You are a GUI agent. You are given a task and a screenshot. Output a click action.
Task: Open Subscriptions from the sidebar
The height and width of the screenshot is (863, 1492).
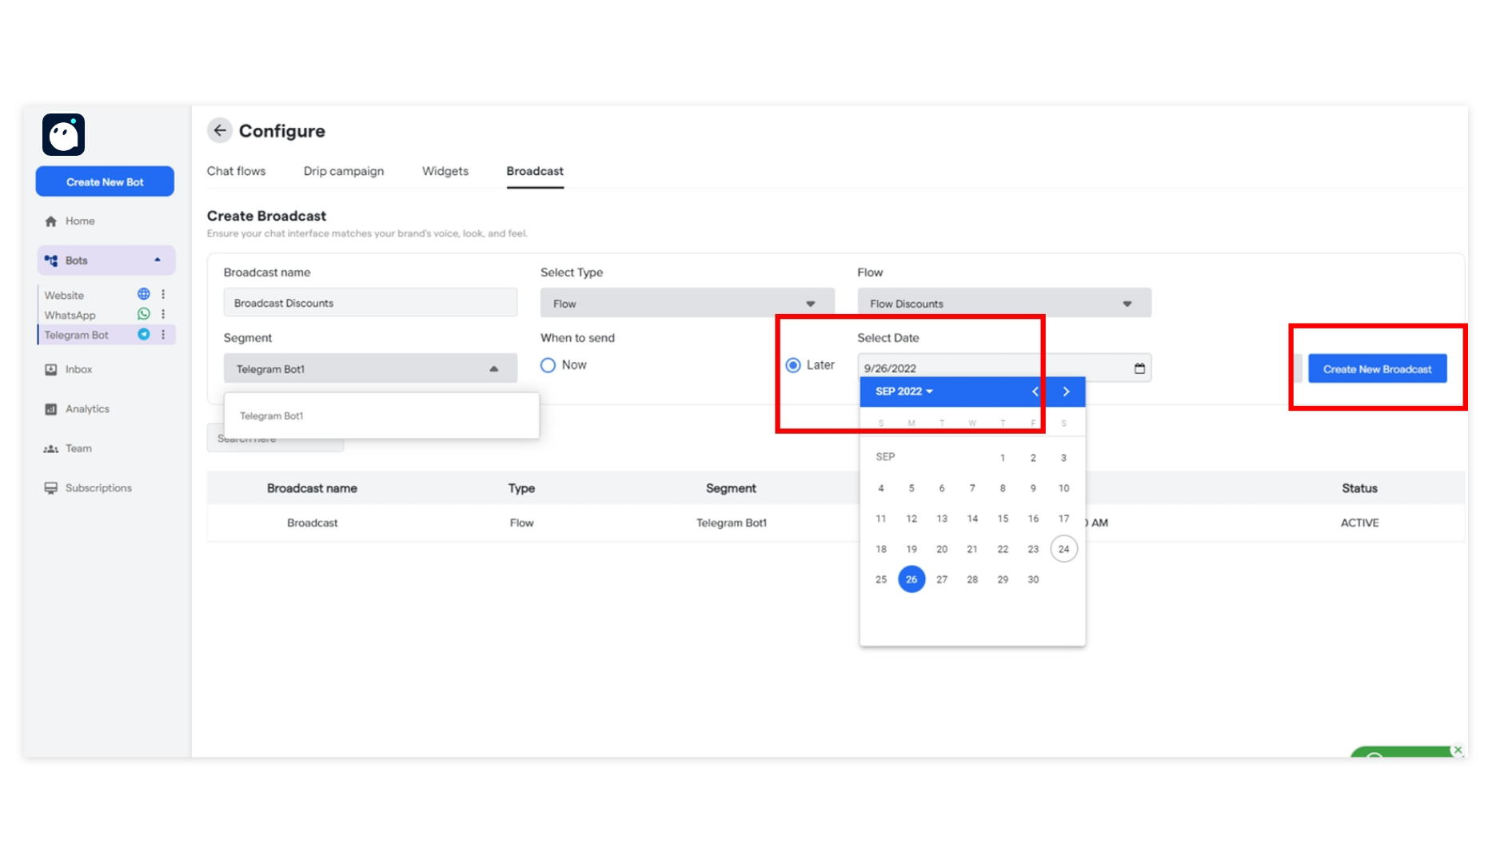click(98, 488)
